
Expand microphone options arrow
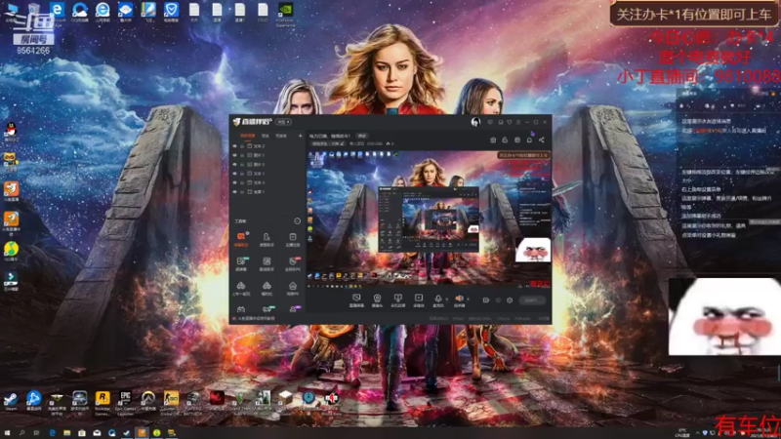[x=446, y=299]
